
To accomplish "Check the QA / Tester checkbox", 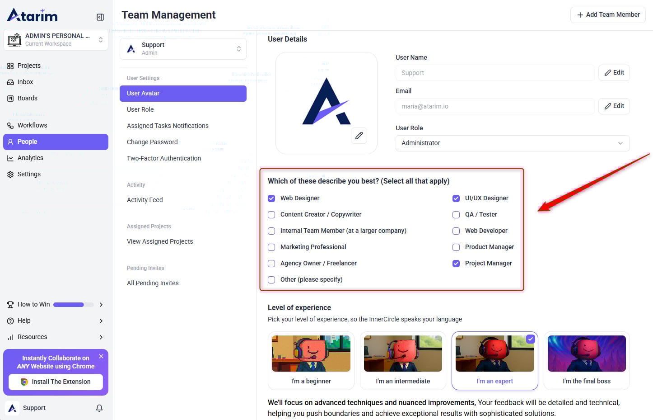I will click(456, 214).
